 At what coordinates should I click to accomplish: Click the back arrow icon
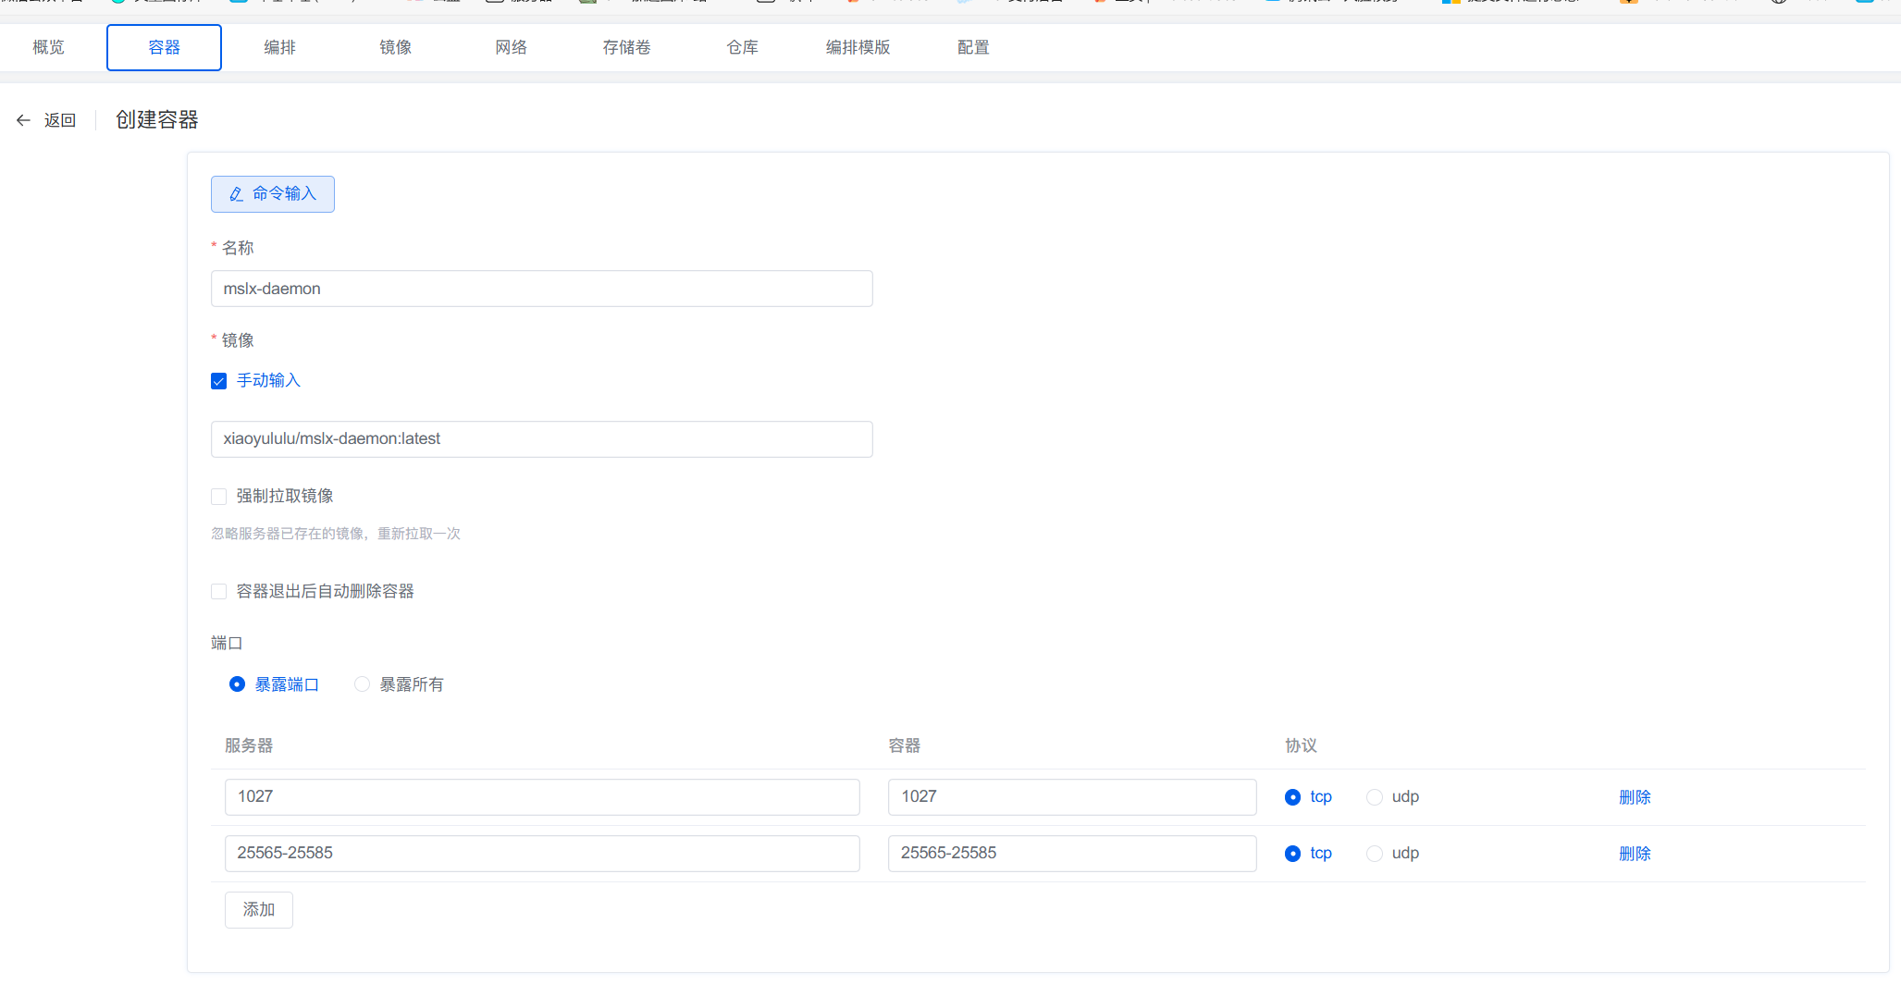point(24,120)
